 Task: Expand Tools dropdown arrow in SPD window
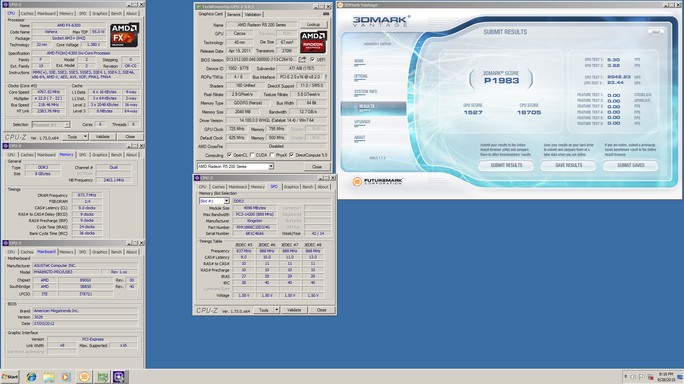tap(277, 310)
